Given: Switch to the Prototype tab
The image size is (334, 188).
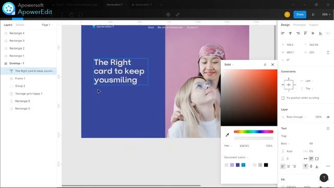Looking at the screenshot, I should coord(299,25).
